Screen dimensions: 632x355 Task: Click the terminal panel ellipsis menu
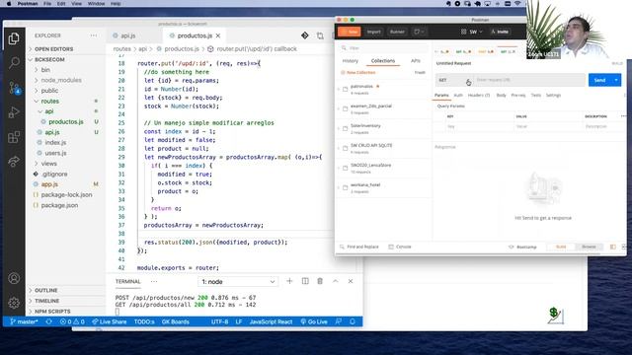(154, 281)
